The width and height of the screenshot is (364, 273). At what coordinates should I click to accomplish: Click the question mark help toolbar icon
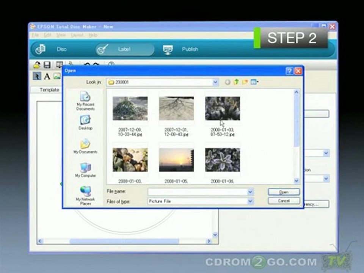[111, 64]
